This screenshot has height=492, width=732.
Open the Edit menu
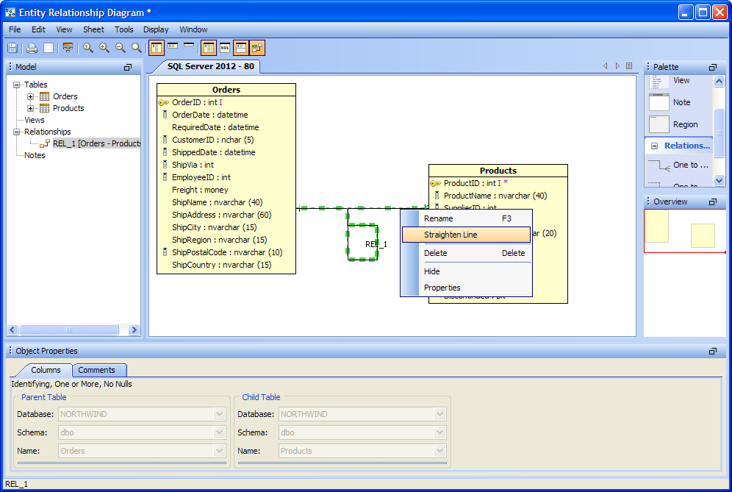pyautogui.click(x=38, y=29)
